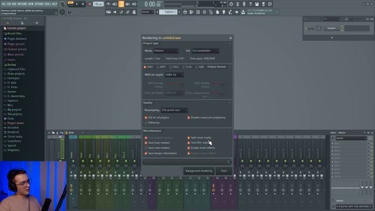
Task: Open the VIEW menu
Action: pos(31,4)
